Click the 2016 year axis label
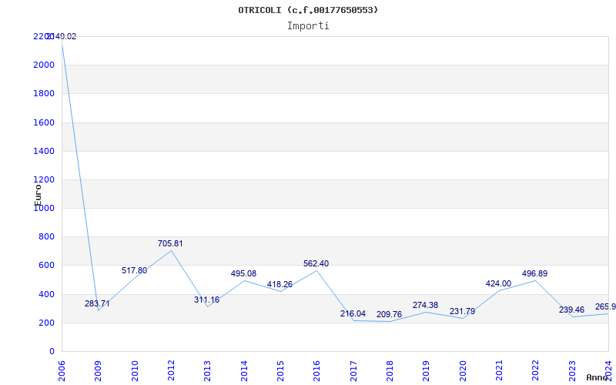This screenshot has width=616, height=385. pyautogui.click(x=316, y=371)
